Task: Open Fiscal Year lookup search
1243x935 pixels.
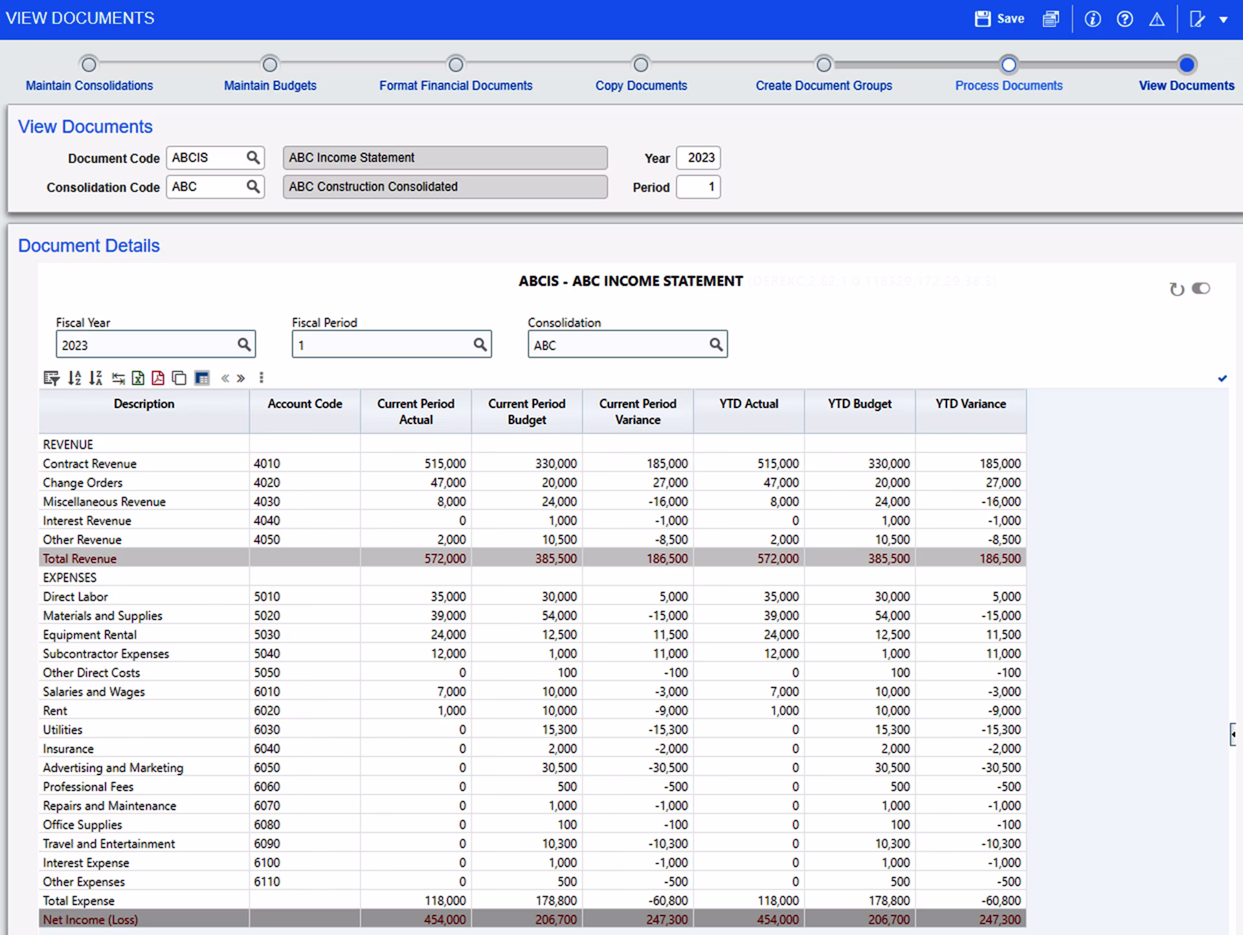Action: point(244,344)
